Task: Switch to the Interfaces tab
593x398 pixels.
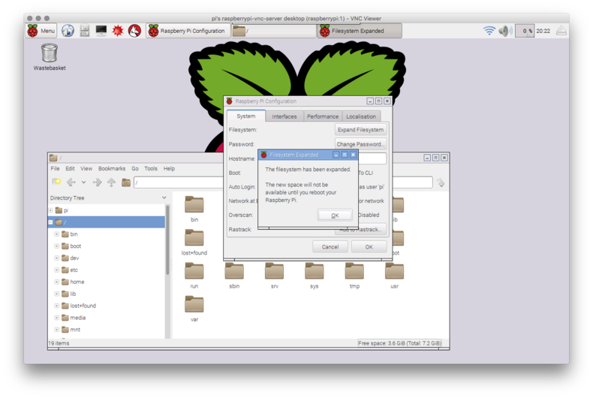Action: (284, 116)
